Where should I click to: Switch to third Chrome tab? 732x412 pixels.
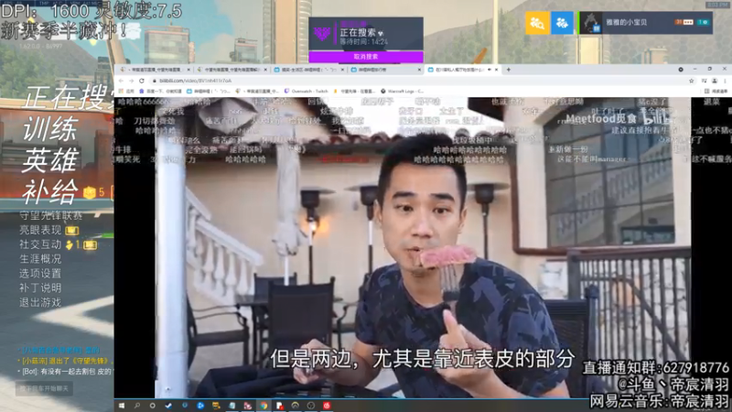coord(308,70)
